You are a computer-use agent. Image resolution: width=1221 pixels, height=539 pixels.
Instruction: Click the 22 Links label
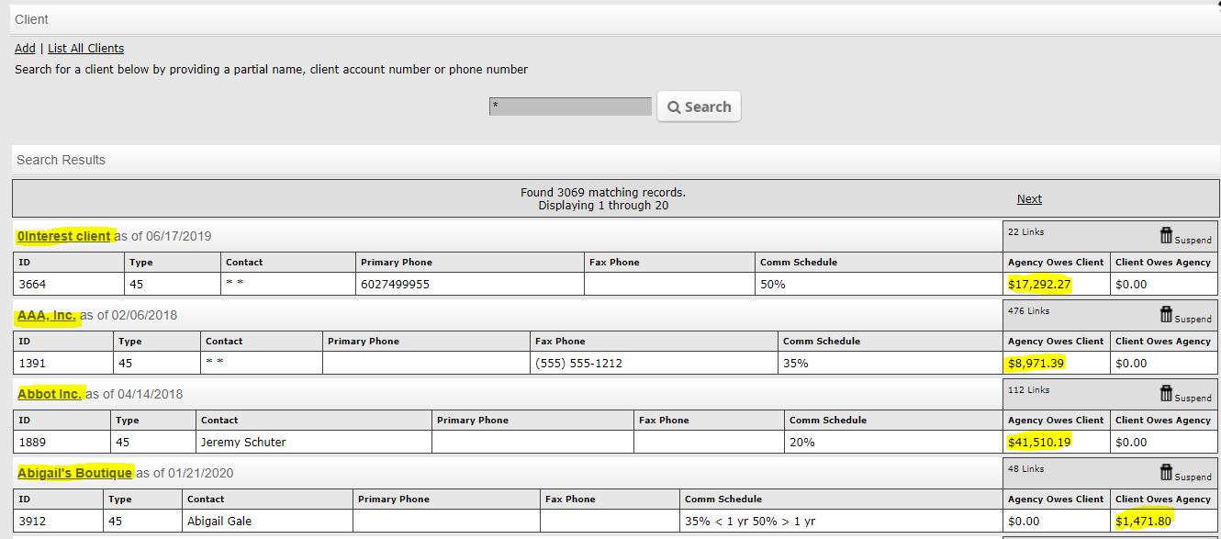click(x=1025, y=232)
